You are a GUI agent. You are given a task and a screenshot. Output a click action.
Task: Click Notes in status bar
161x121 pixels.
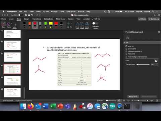click(100, 100)
